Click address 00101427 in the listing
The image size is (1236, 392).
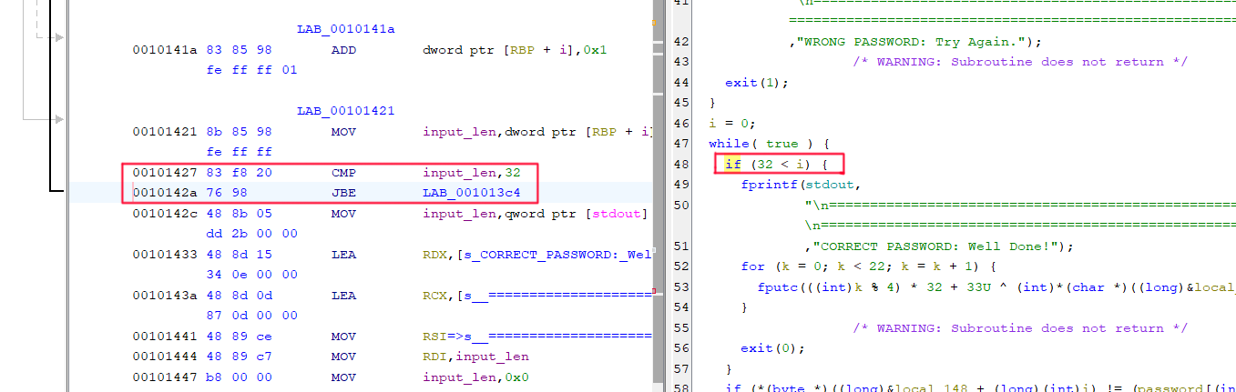click(x=164, y=172)
